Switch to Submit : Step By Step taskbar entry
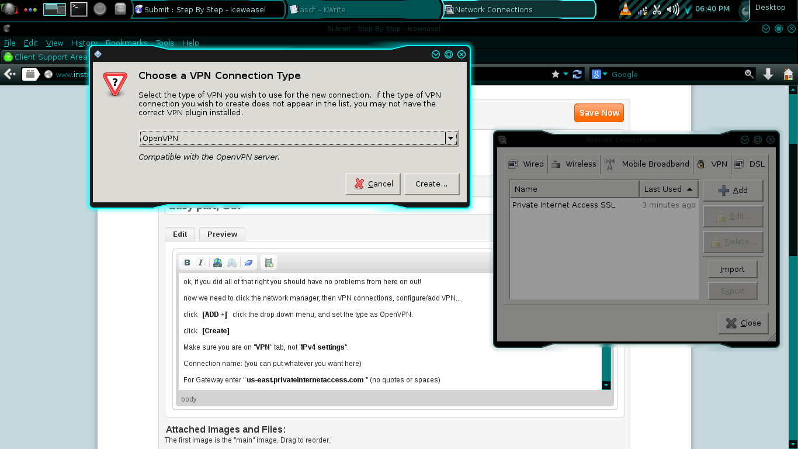 tap(207, 9)
